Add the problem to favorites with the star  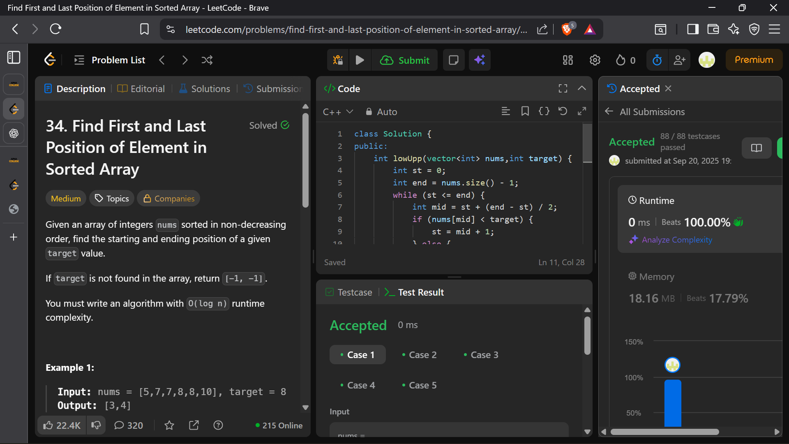click(x=169, y=425)
